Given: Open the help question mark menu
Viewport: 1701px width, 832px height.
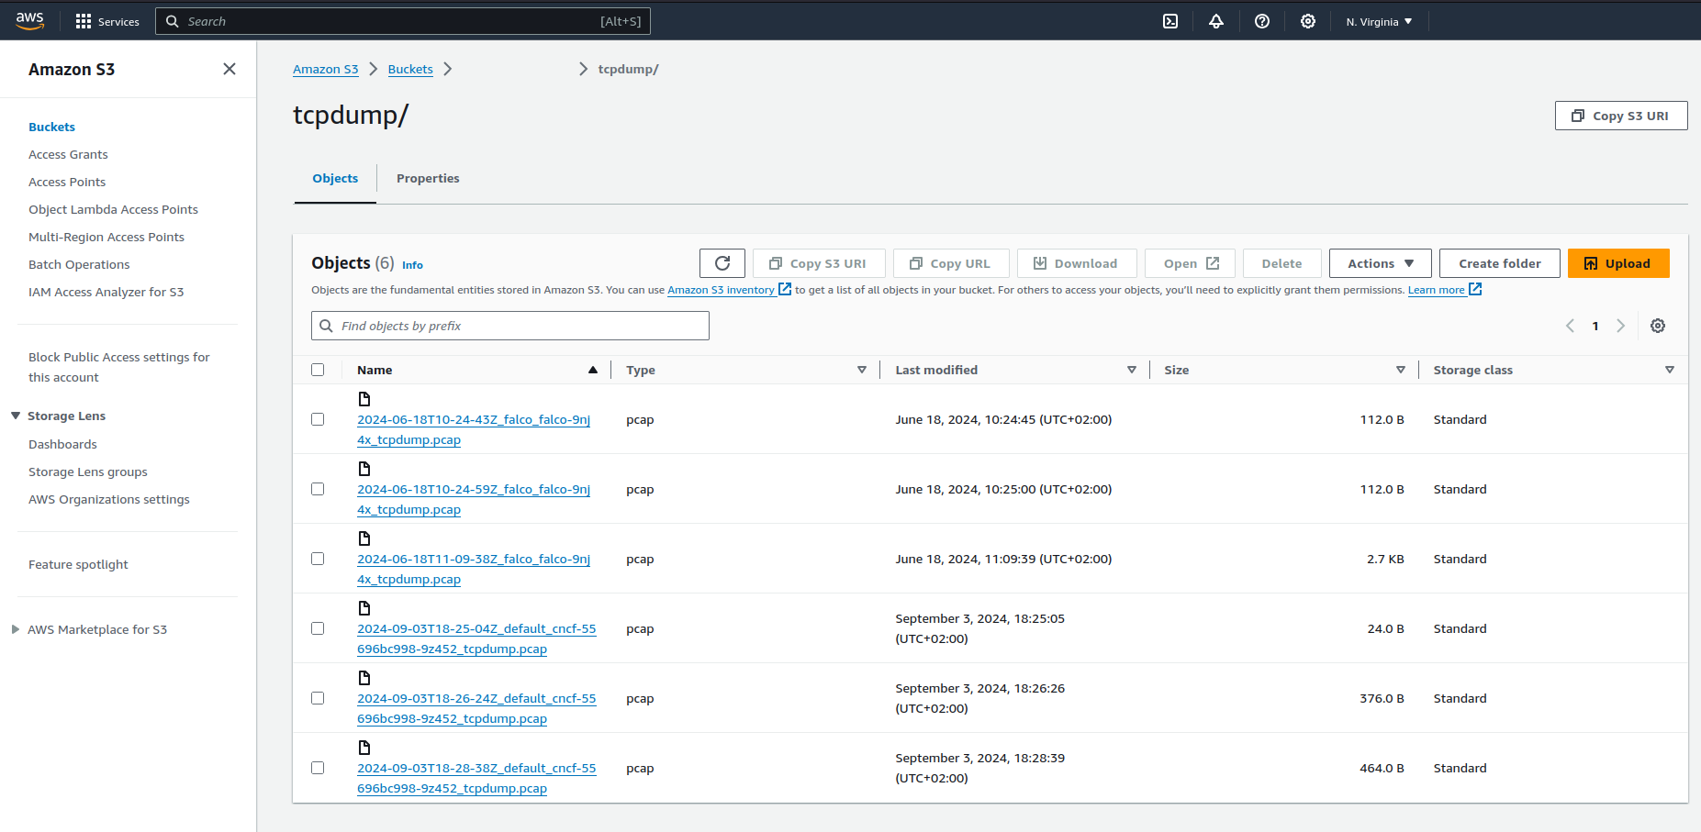Looking at the screenshot, I should 1261,21.
